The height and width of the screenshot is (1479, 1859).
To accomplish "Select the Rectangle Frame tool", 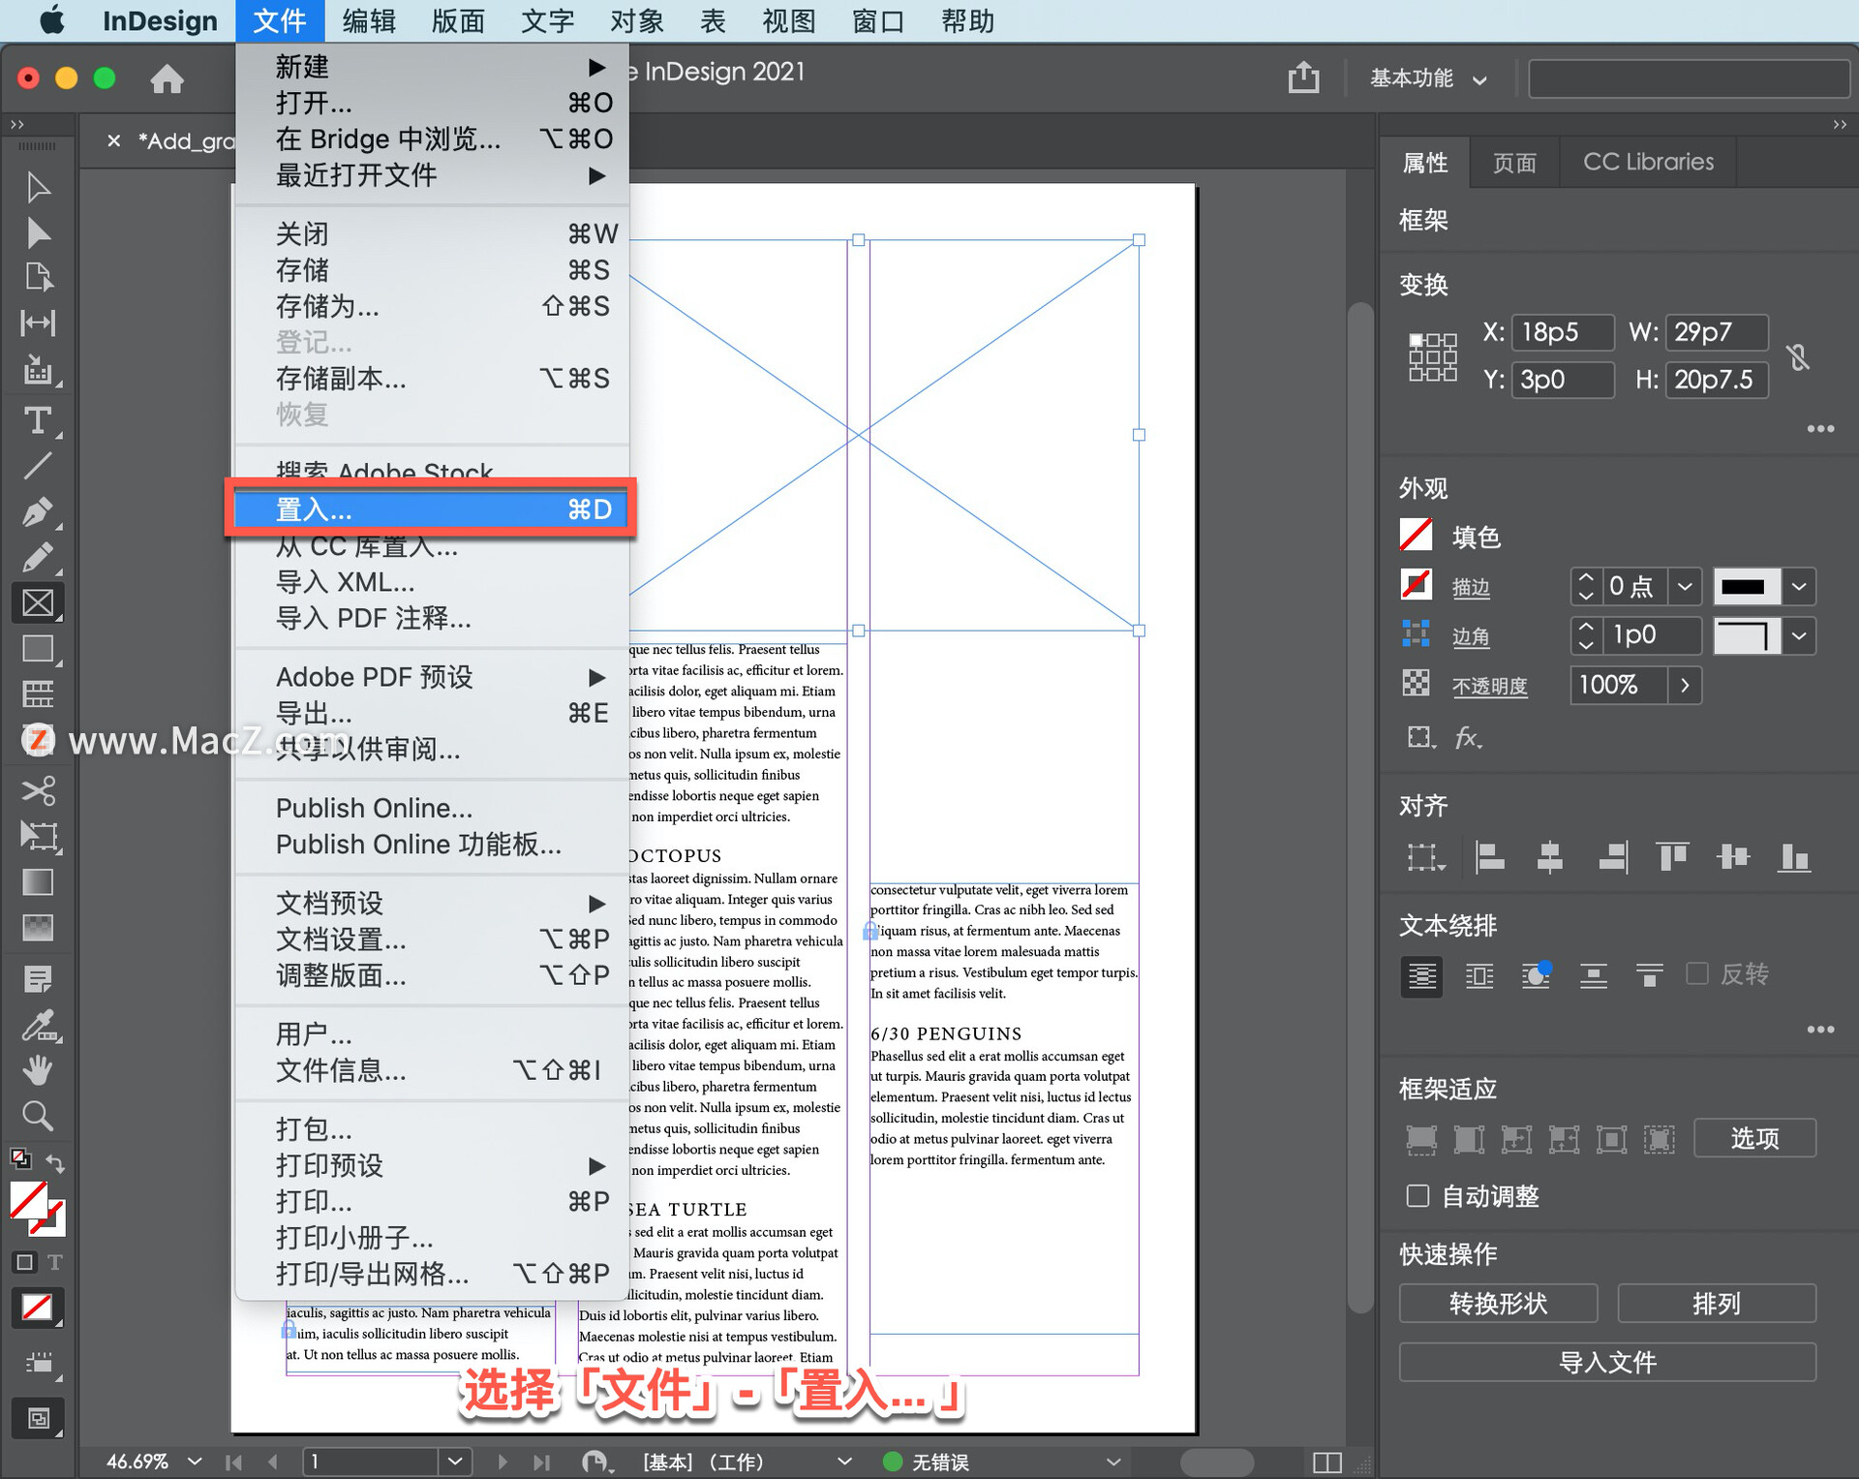I will (38, 602).
